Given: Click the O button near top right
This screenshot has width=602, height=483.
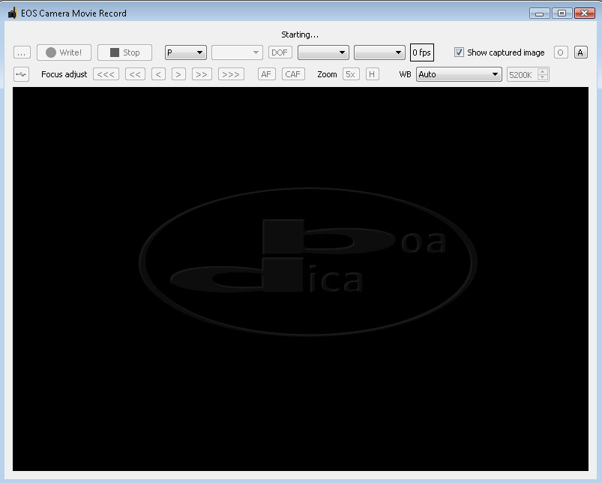Looking at the screenshot, I should pyautogui.click(x=561, y=52).
